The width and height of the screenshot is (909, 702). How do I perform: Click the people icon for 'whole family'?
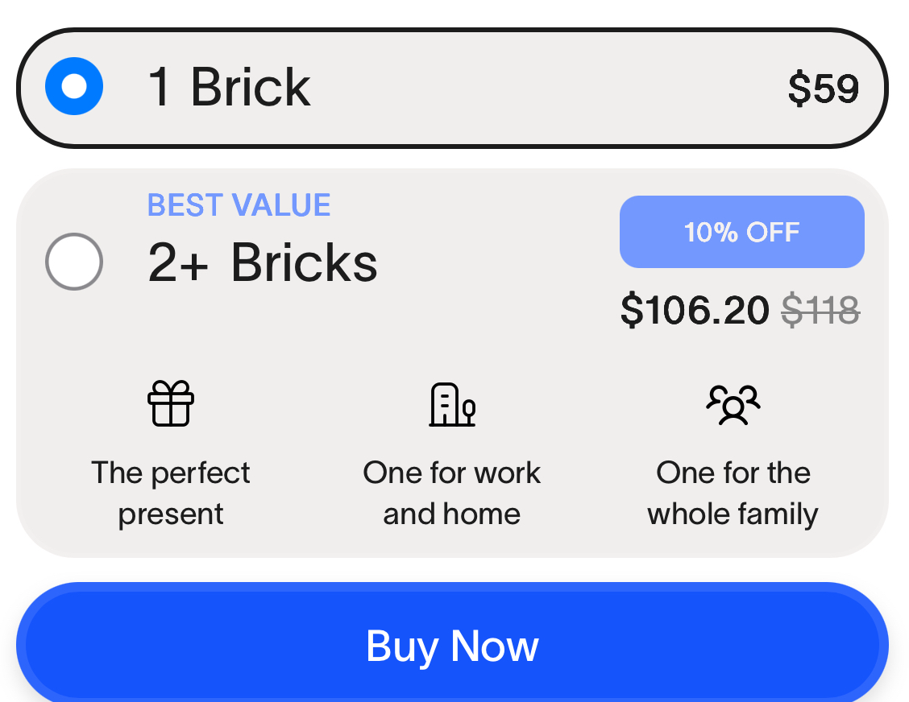click(x=733, y=405)
